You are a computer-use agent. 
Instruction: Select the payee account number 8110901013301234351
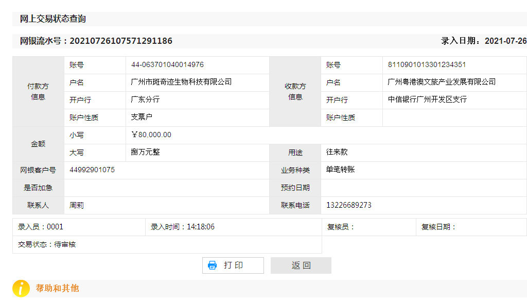tap(427, 65)
